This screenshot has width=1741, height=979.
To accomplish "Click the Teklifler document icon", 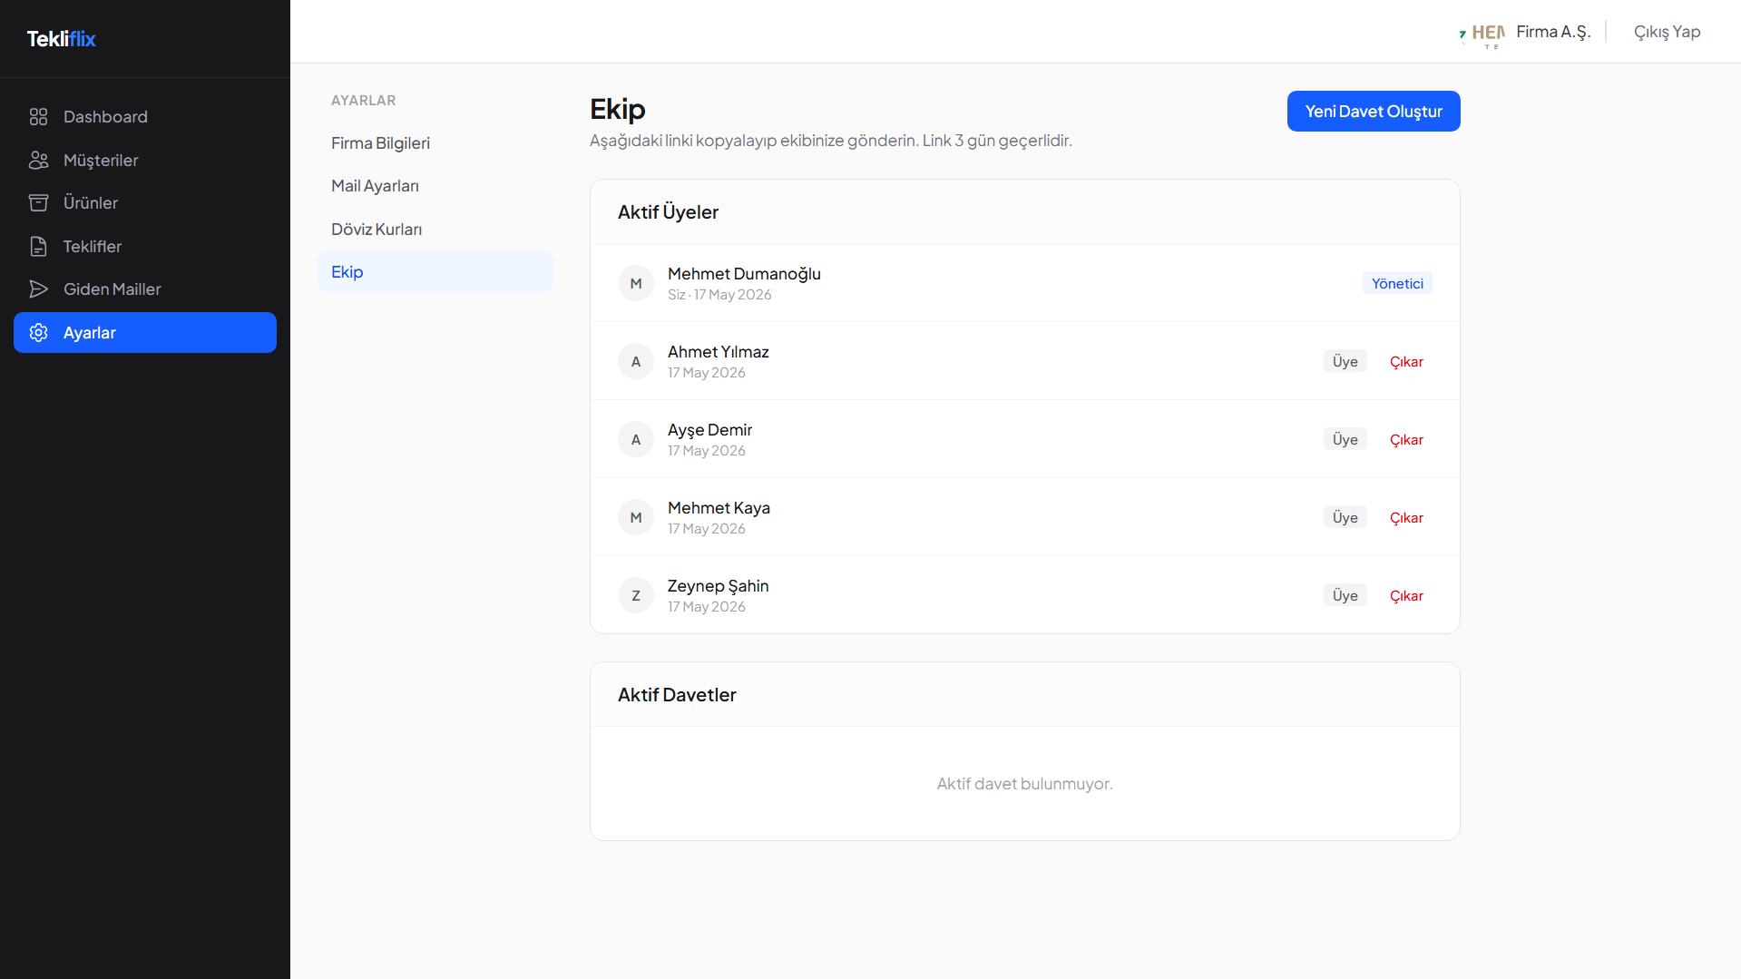I will pyautogui.click(x=38, y=247).
